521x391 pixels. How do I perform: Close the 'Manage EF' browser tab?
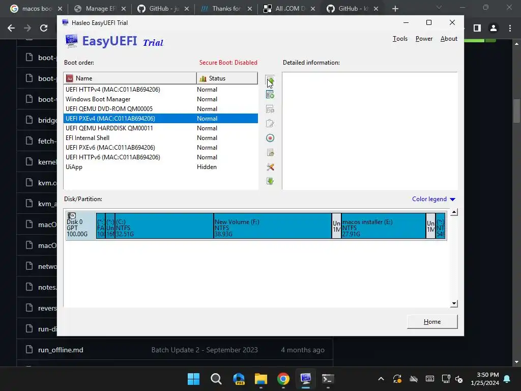coord(123,9)
